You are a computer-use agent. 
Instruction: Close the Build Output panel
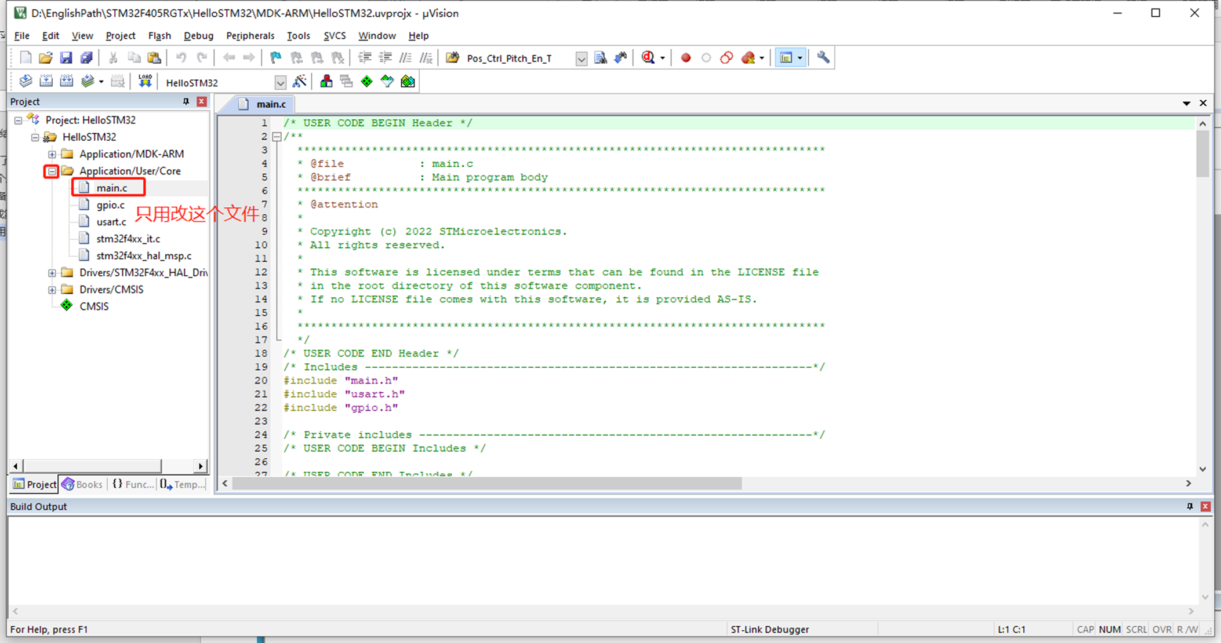click(x=1205, y=506)
